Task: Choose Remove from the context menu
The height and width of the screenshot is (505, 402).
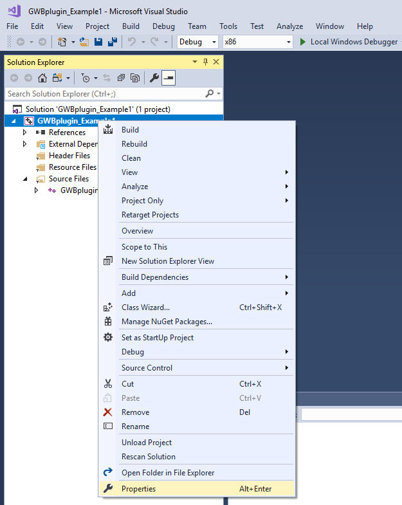Action: (197, 412)
